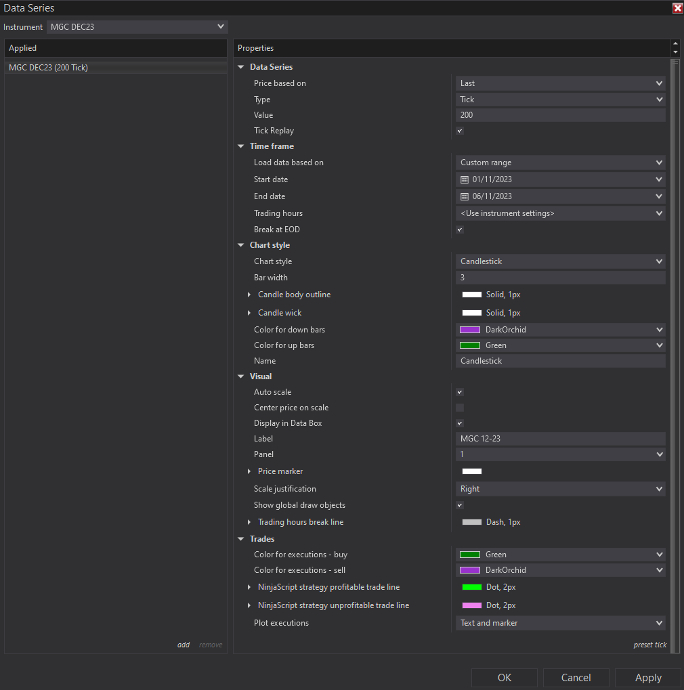684x690 pixels.
Task: Select MGC DEC23 (200 Tick) in Applied list
Action: point(49,68)
